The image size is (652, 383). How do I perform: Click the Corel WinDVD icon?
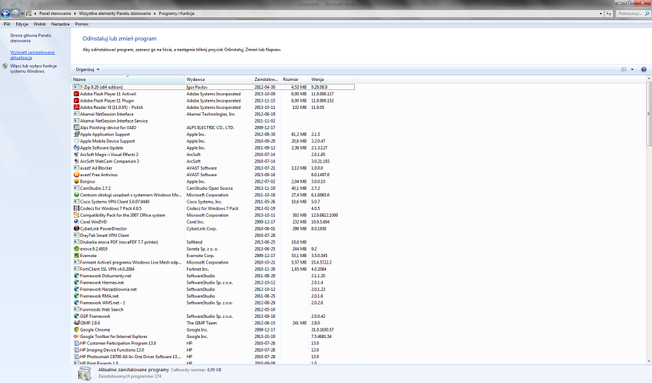point(76,222)
